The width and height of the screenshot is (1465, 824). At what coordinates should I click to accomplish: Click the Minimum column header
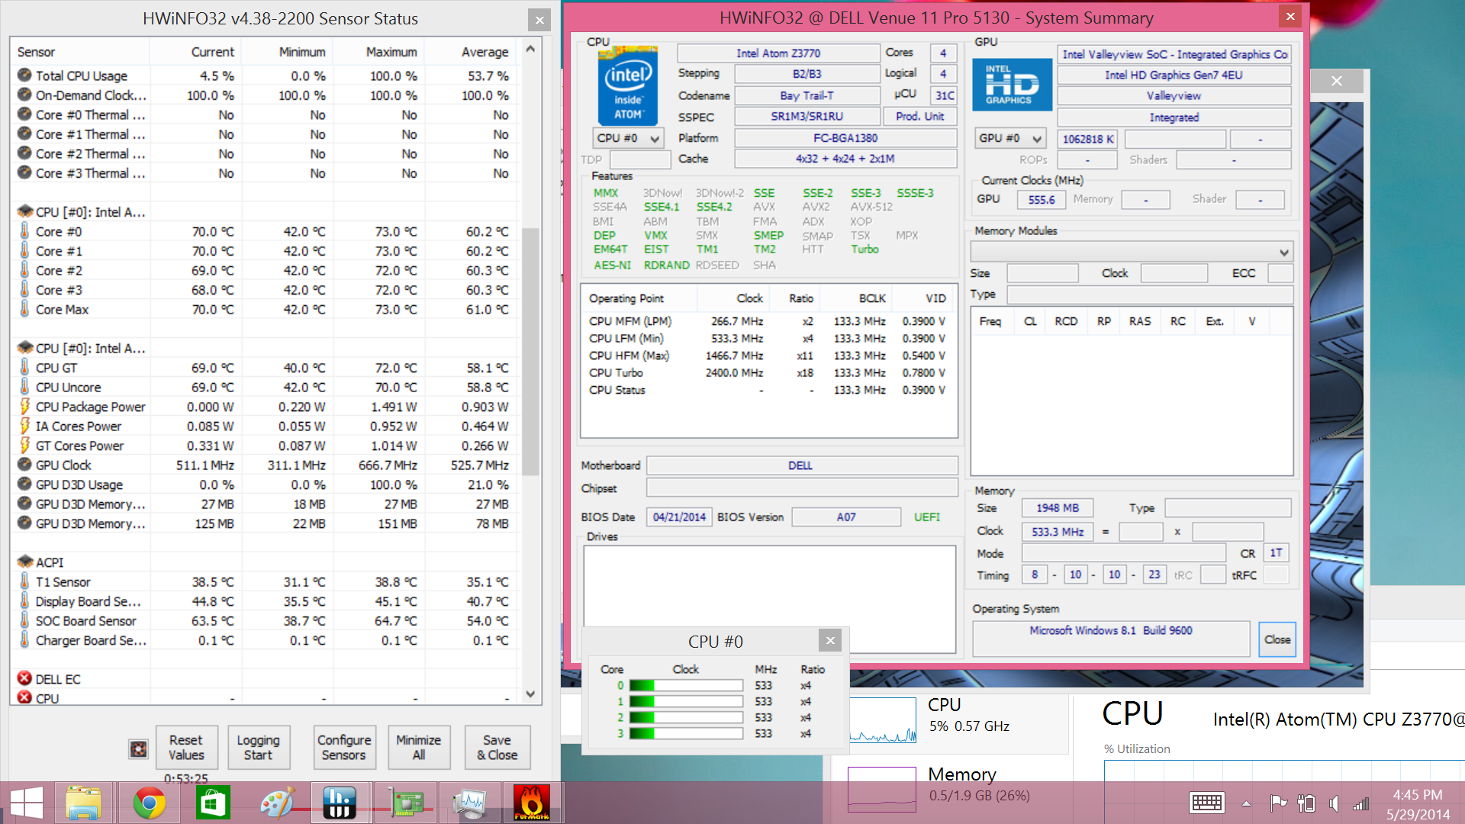click(286, 52)
